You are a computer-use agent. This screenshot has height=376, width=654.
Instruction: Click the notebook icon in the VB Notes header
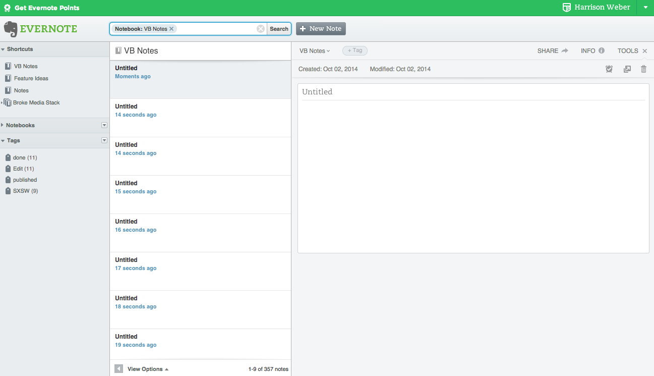click(x=118, y=50)
